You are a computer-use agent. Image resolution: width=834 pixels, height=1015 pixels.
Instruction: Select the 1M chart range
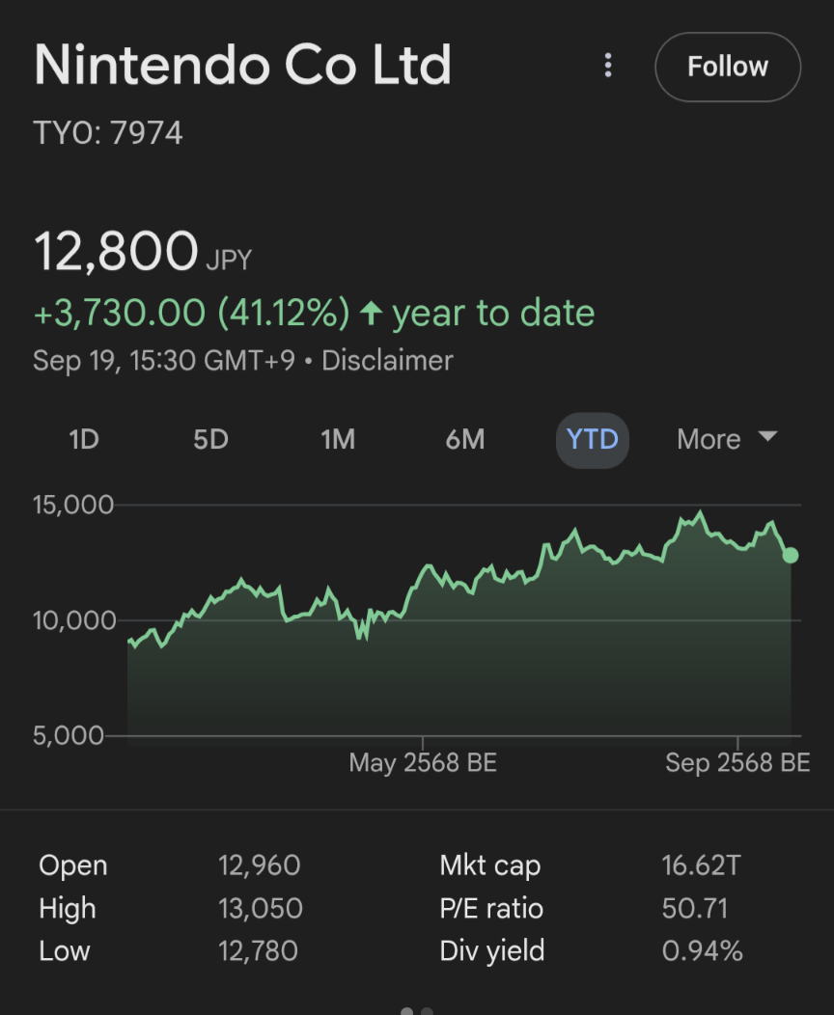tap(338, 440)
